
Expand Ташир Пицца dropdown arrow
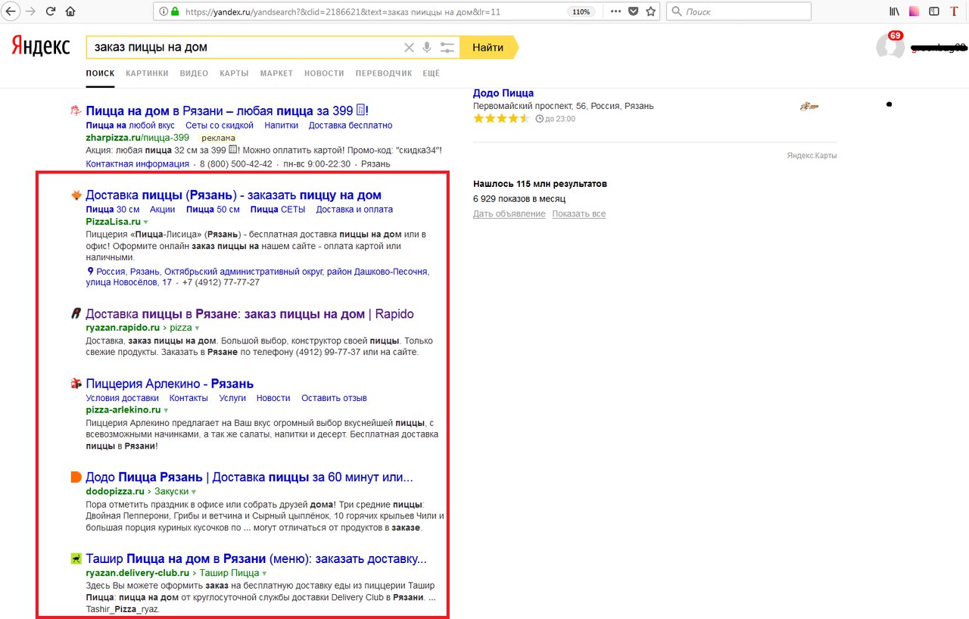tap(264, 574)
